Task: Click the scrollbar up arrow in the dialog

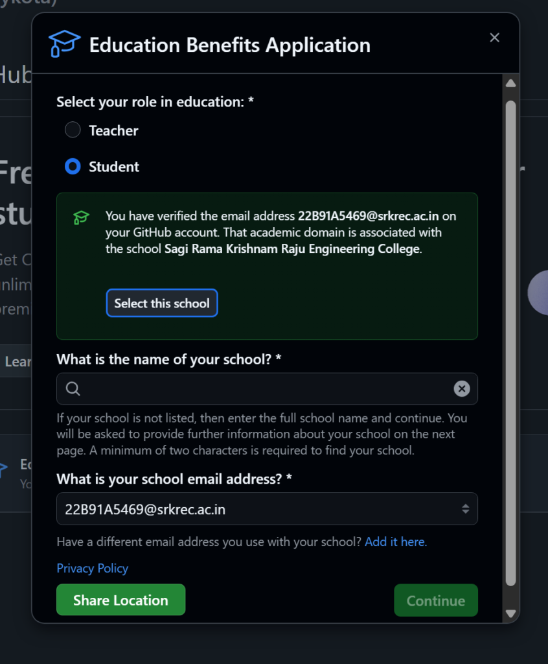Action: 510,84
